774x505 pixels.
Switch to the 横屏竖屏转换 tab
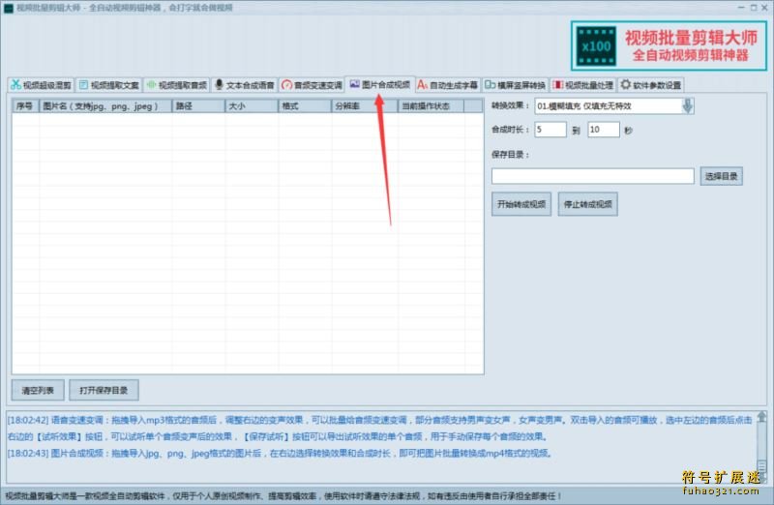(516, 85)
